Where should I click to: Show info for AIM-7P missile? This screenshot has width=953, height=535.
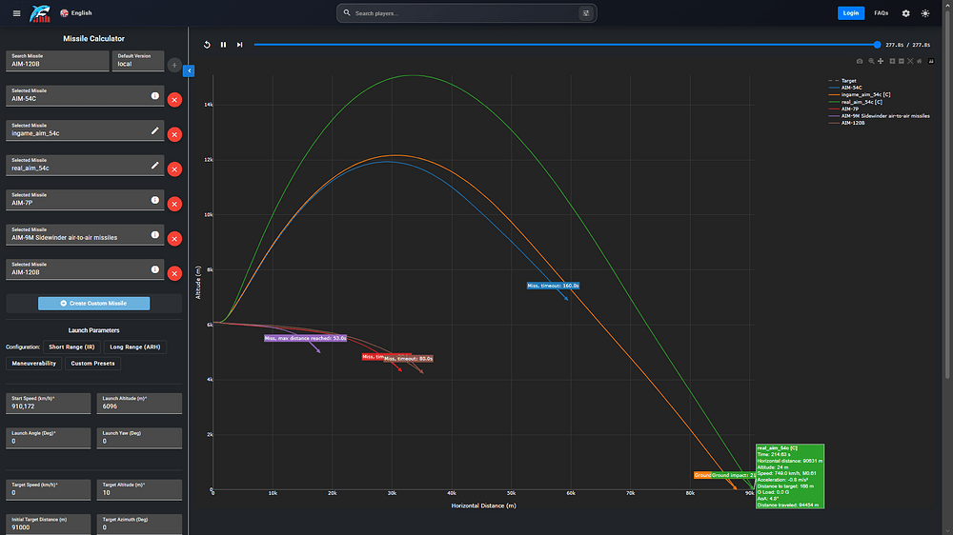[155, 200]
